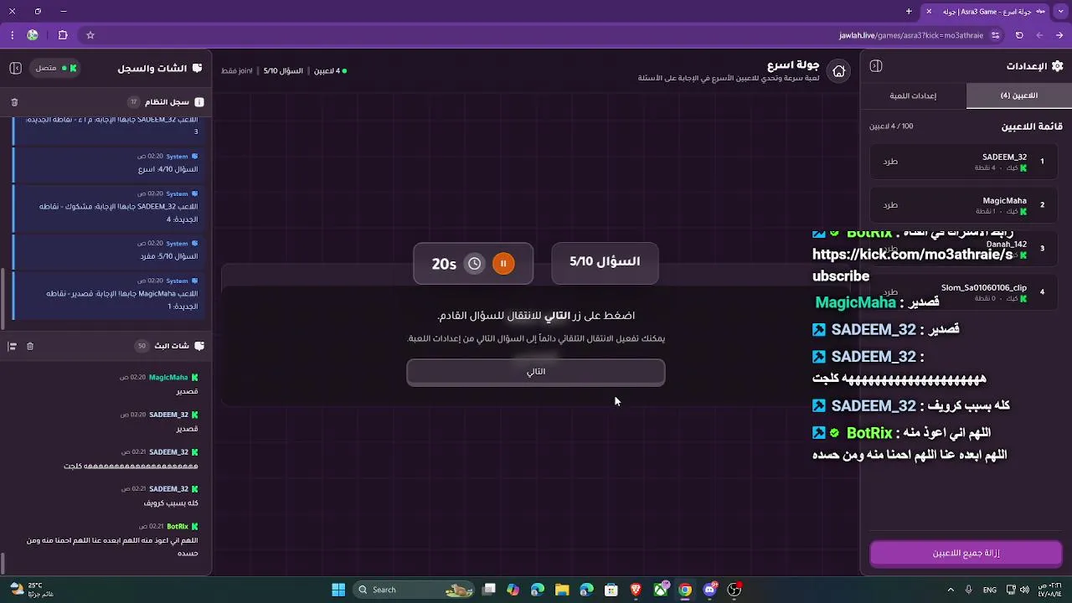Kick player MagicMaha with طرد
Image resolution: width=1072 pixels, height=603 pixels.
point(890,204)
